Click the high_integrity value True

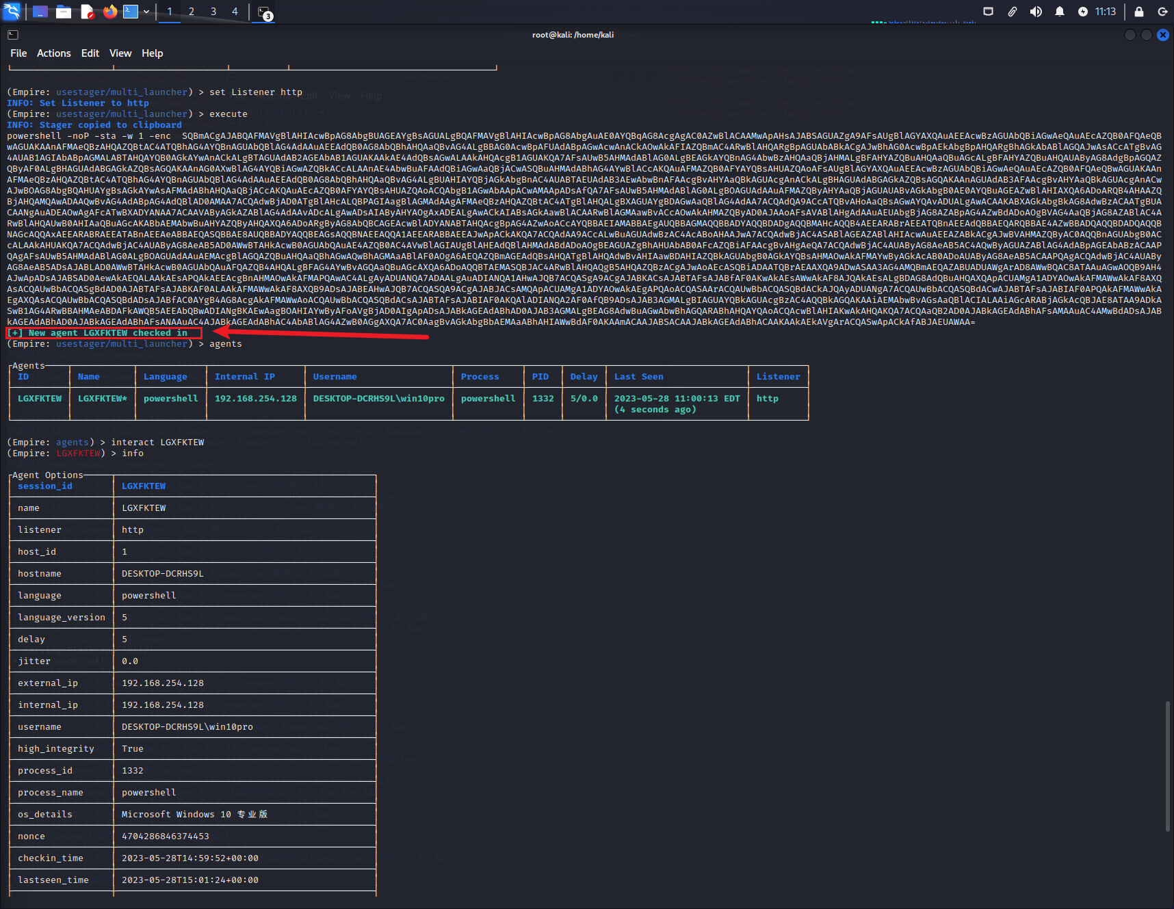point(133,749)
